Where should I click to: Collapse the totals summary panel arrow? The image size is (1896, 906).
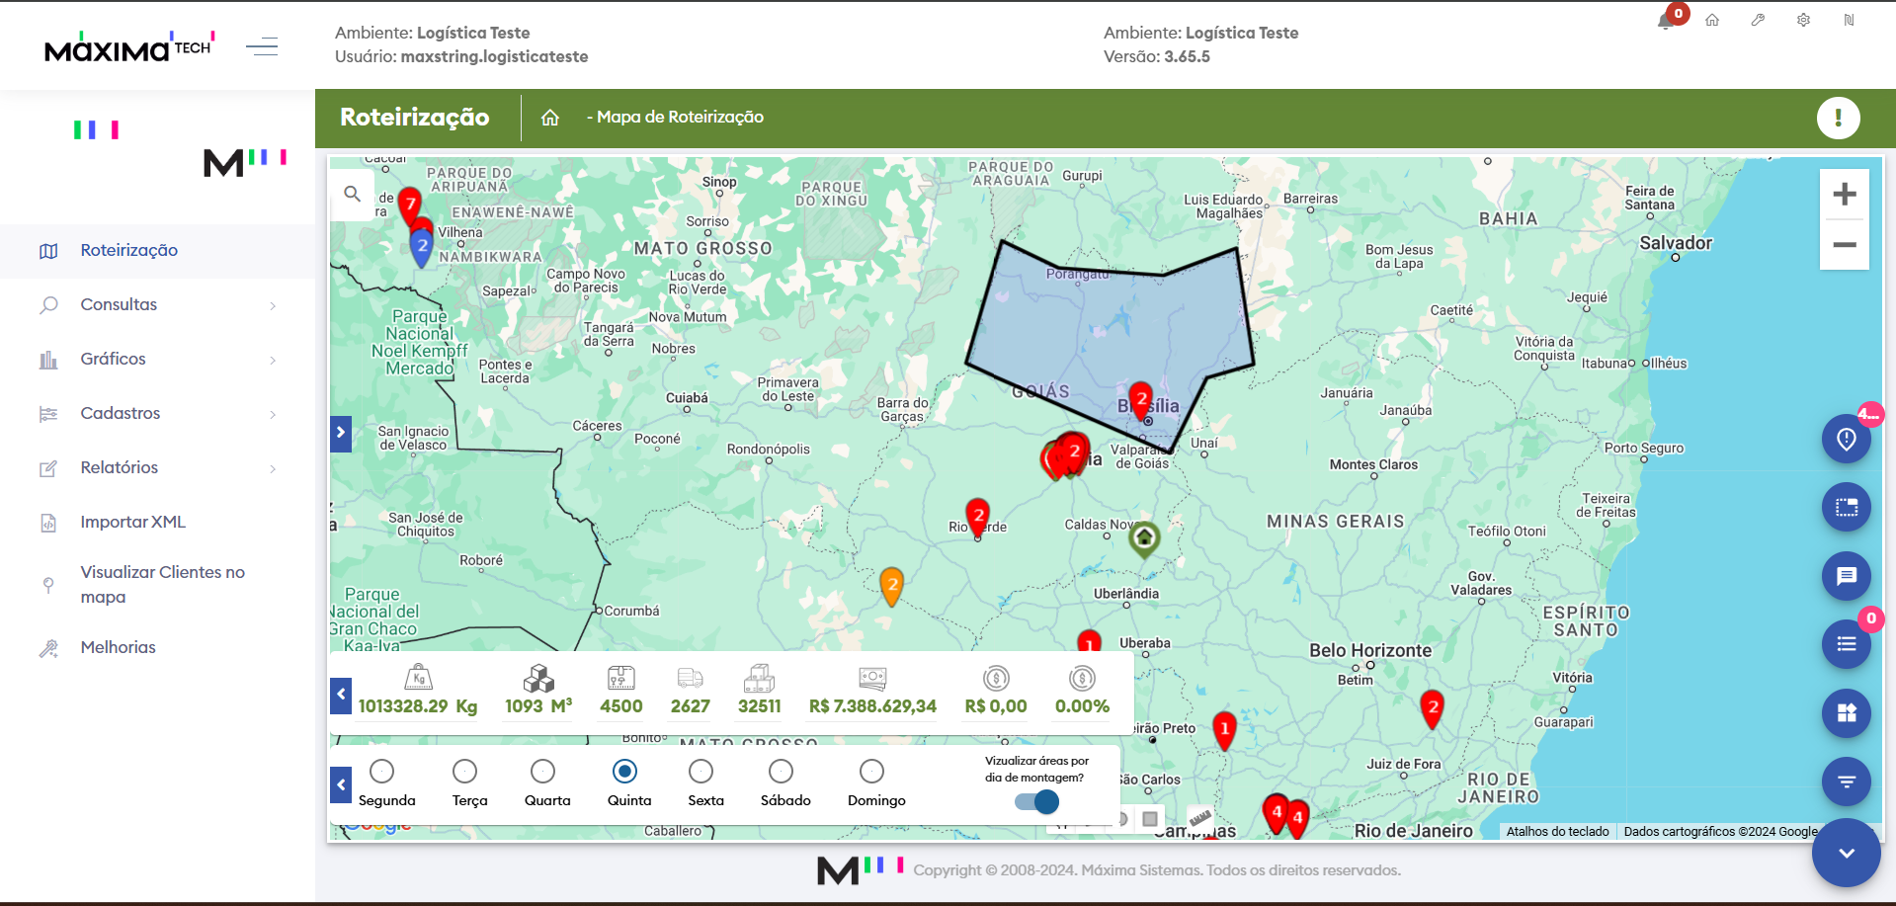point(341,695)
